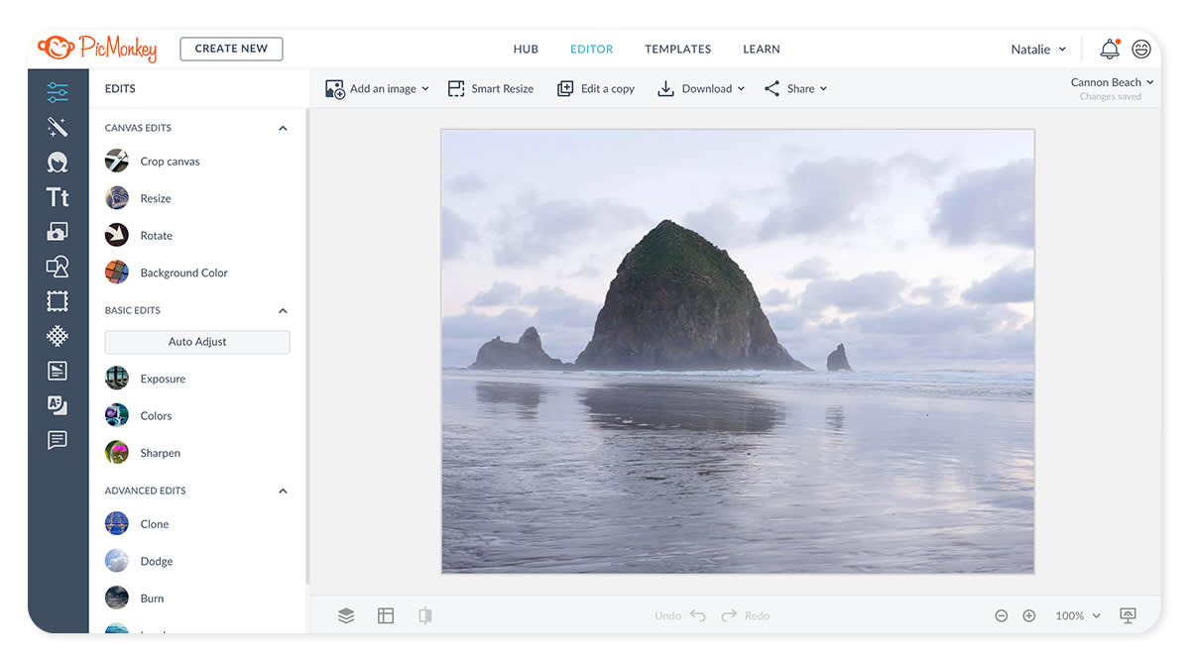Click the Haystack Rock photo on canvas
Screen dimensions: 1190x663
pyautogui.click(x=737, y=351)
